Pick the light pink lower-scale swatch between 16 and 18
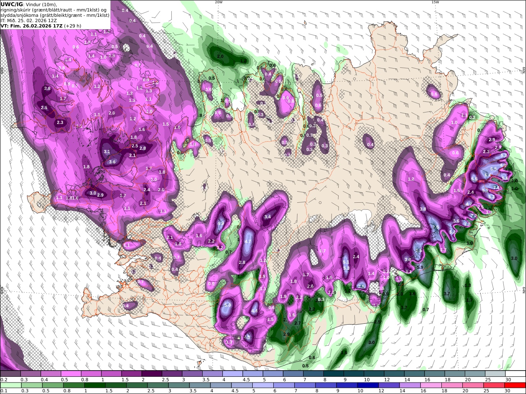526x394 pixels. [x=431, y=385]
